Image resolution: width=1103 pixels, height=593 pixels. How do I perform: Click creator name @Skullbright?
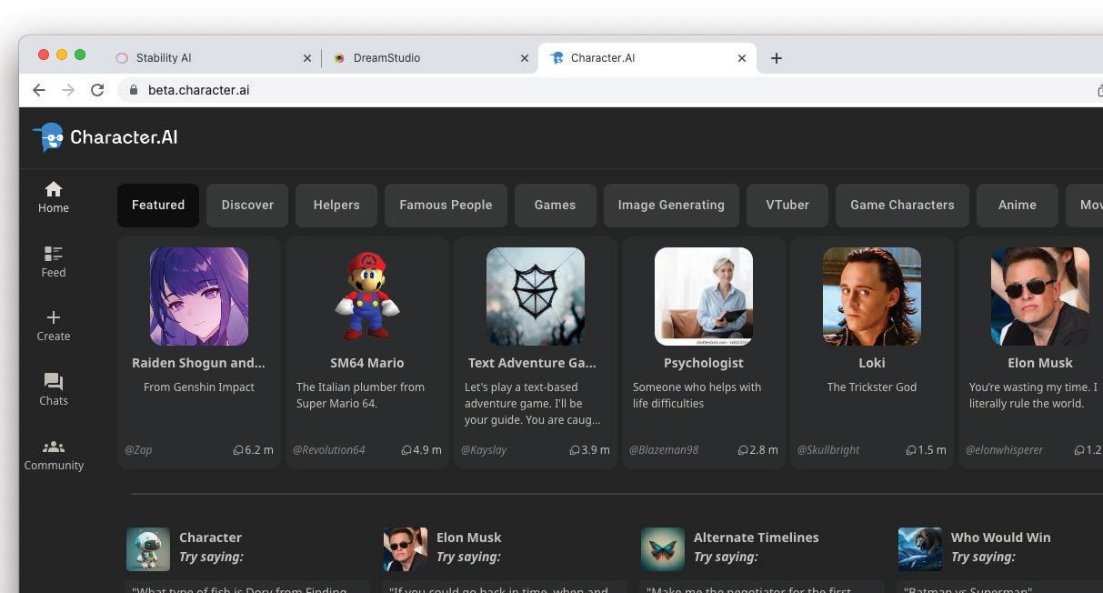(x=828, y=450)
